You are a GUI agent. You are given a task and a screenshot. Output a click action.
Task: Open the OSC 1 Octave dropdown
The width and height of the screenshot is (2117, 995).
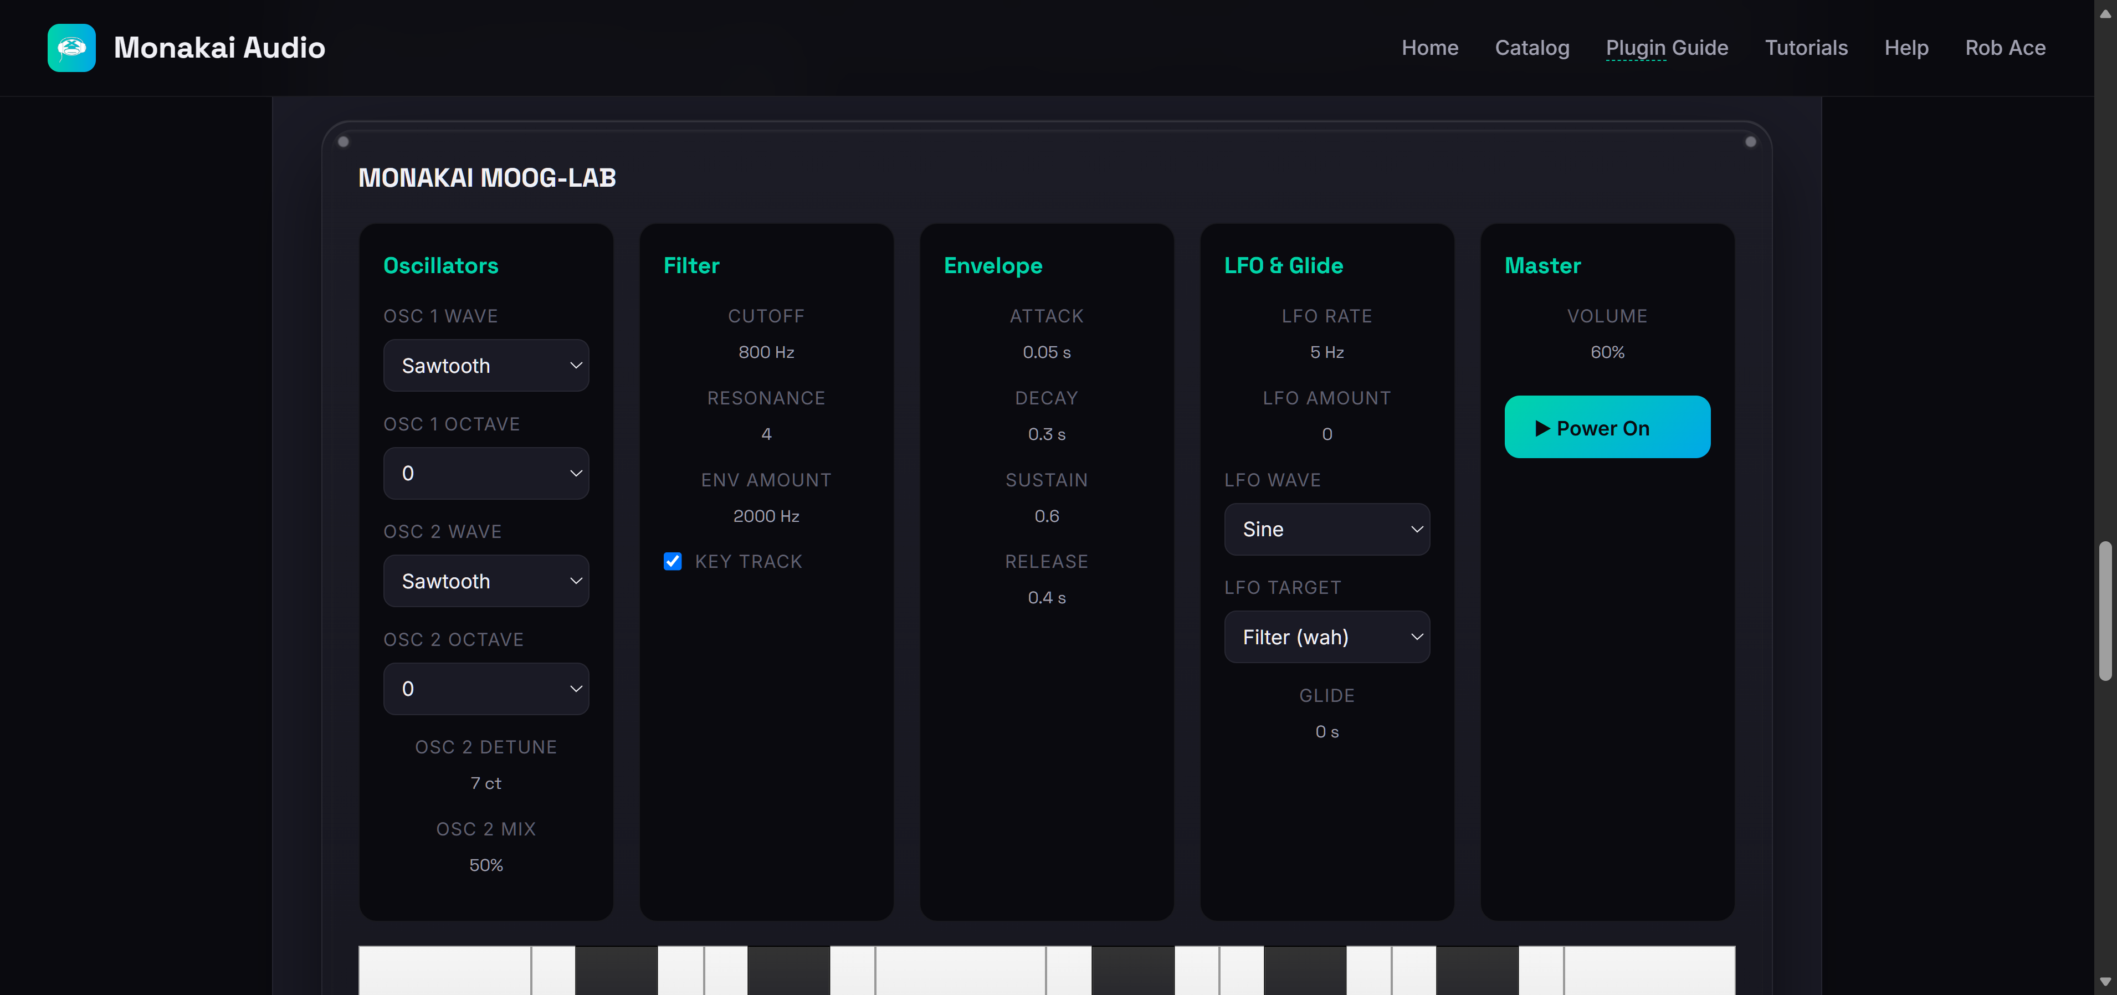tap(486, 473)
